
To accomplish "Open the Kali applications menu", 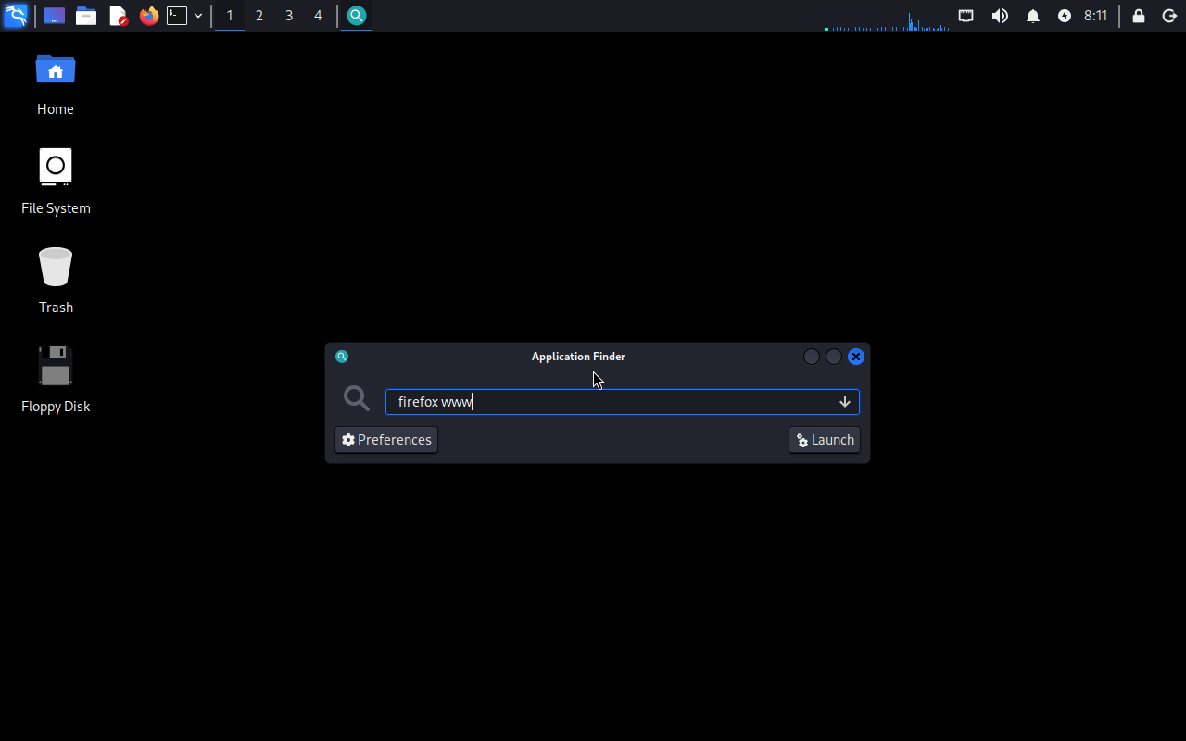I will 16,16.
